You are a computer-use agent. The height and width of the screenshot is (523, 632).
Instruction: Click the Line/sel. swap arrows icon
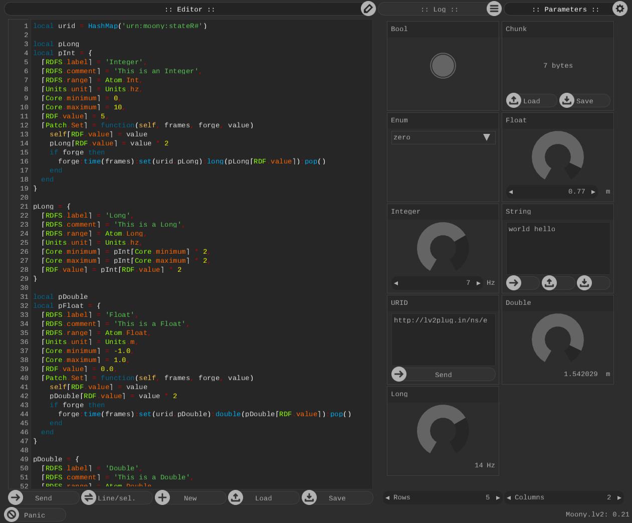coord(89,497)
